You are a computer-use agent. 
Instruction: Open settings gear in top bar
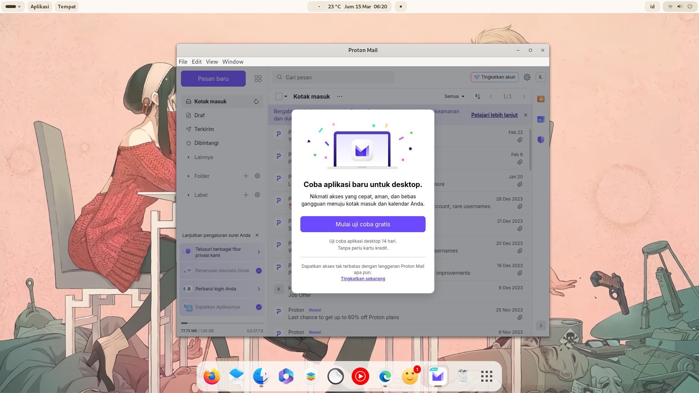click(x=527, y=77)
